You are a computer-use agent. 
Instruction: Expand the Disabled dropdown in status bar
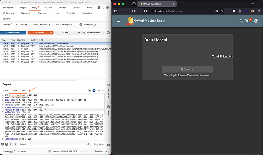[106, 152]
